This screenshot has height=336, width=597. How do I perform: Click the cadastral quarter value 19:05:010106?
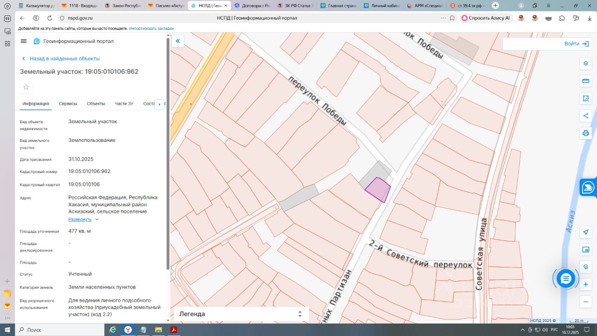pos(84,184)
